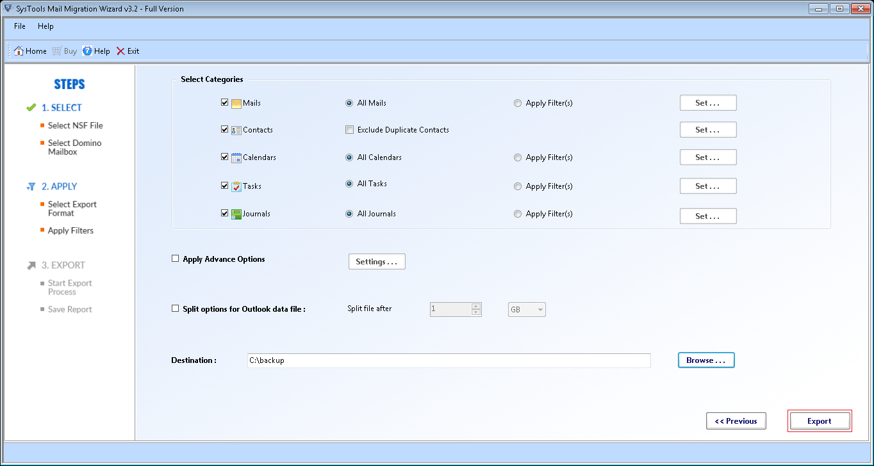The image size is (874, 466).
Task: Click Set button for Calendars
Action: (x=708, y=157)
